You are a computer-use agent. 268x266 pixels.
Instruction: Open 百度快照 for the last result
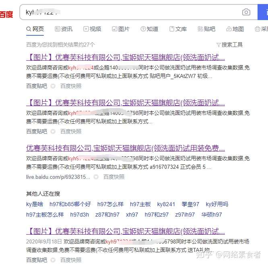tap(71, 260)
